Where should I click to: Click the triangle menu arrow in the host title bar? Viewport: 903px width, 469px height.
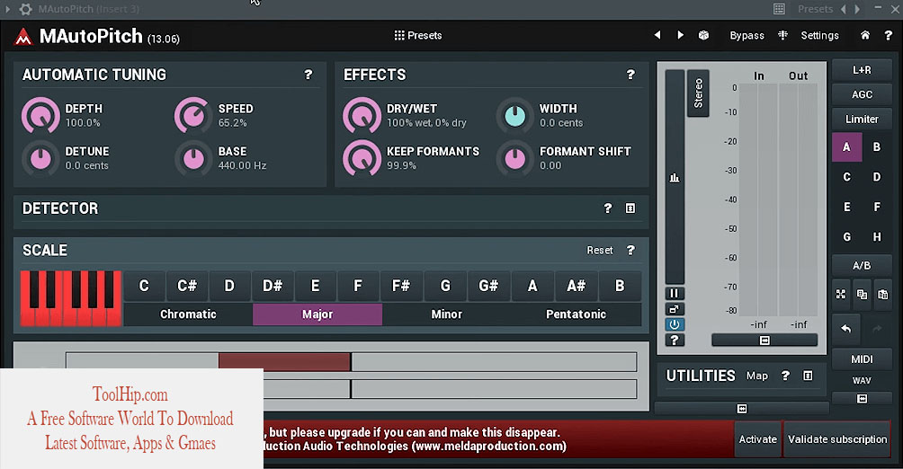point(7,9)
